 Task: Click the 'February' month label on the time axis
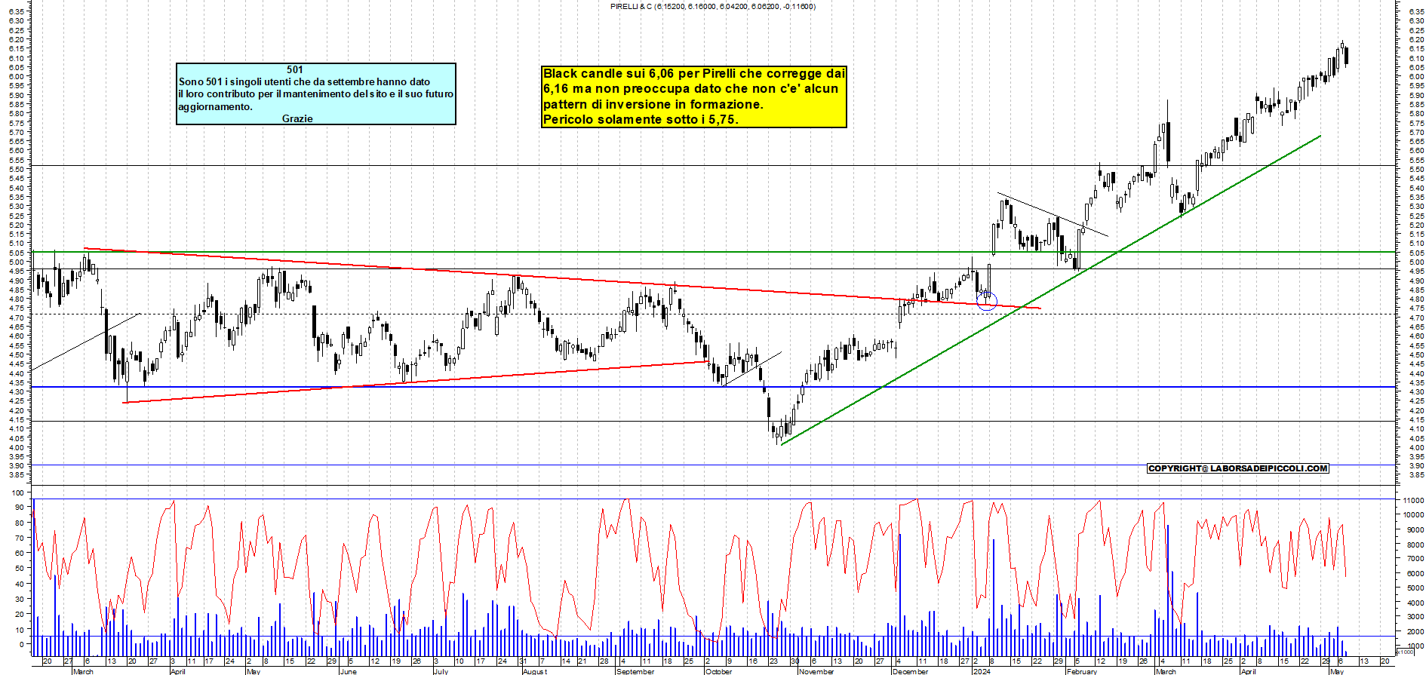[1082, 671]
